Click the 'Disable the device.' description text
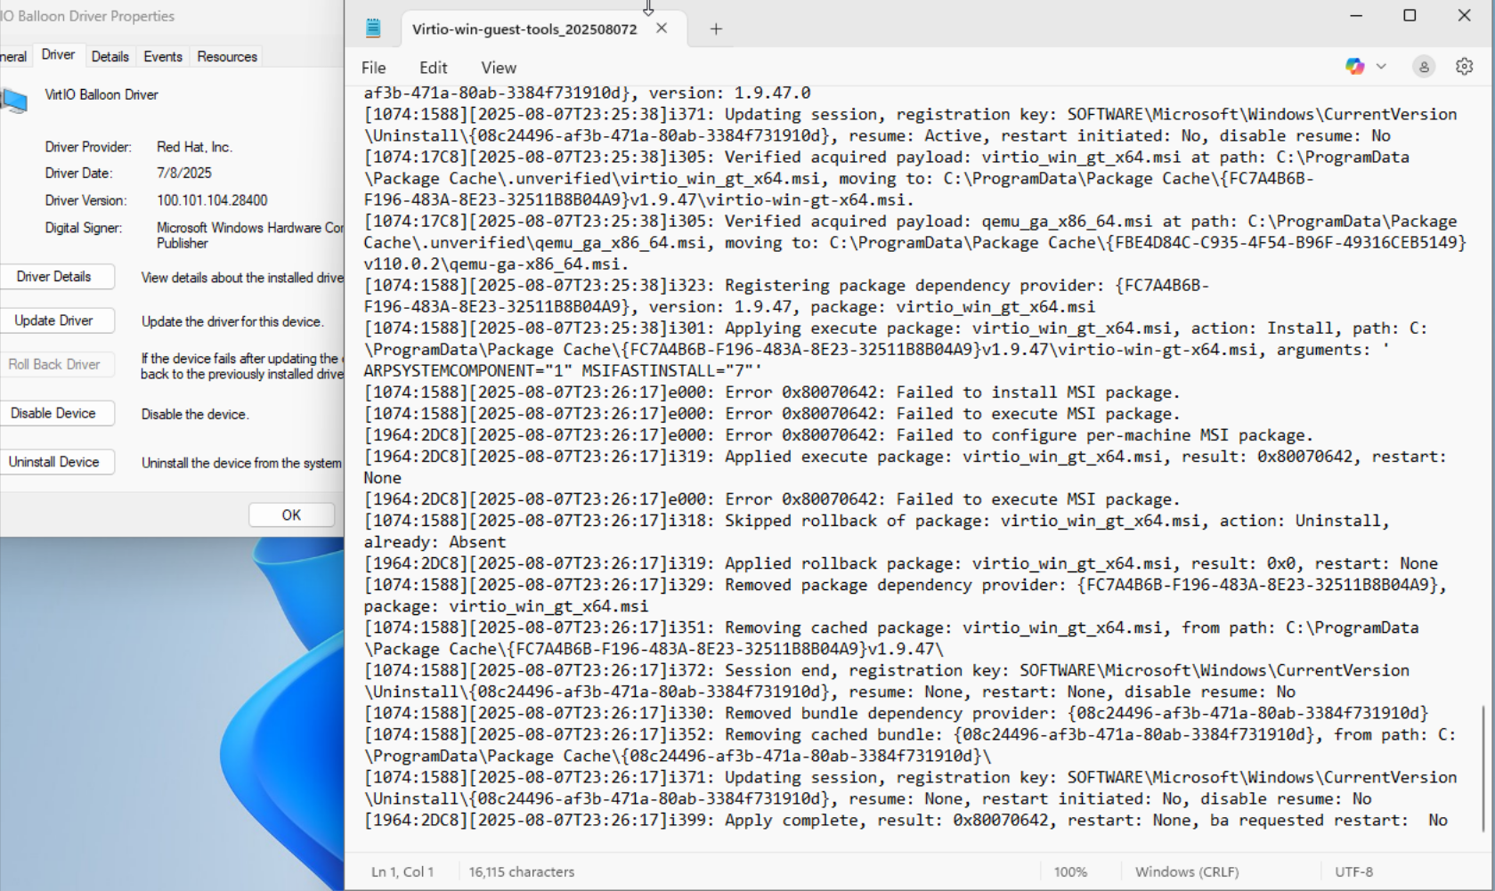This screenshot has height=891, width=1495. coord(195,414)
